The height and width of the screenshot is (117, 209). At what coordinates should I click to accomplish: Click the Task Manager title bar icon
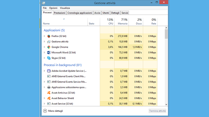[x=43, y=3]
